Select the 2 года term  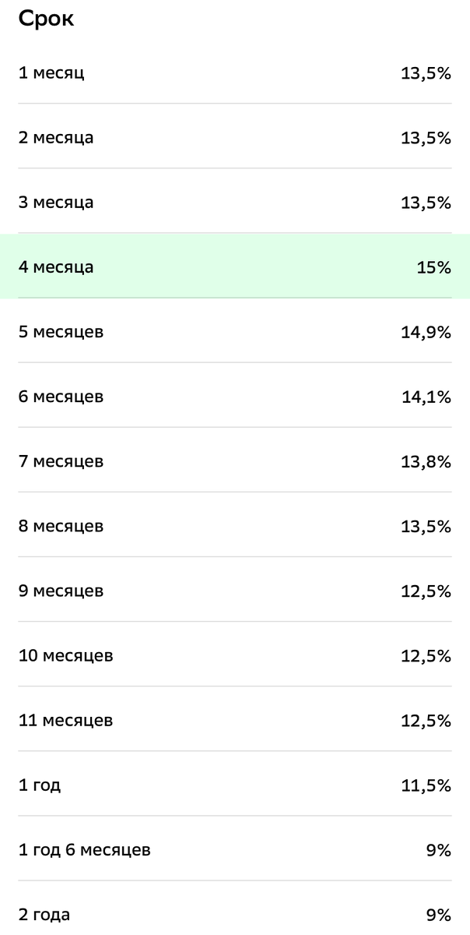[x=235, y=910]
